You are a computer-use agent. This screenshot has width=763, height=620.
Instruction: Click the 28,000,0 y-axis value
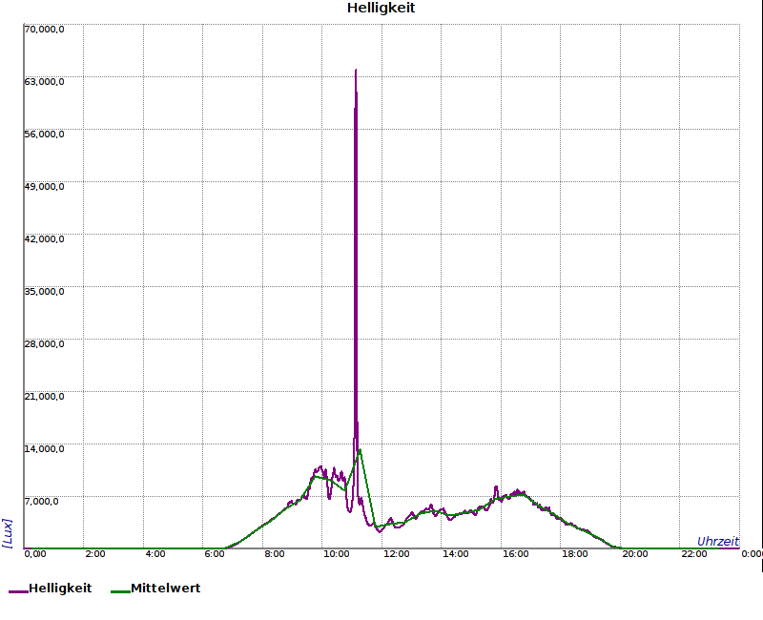44,344
